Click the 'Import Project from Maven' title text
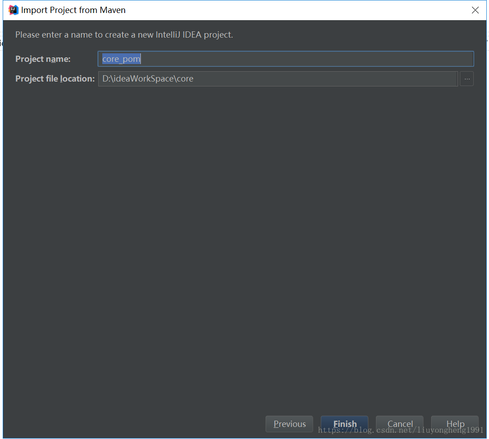 tap(73, 10)
